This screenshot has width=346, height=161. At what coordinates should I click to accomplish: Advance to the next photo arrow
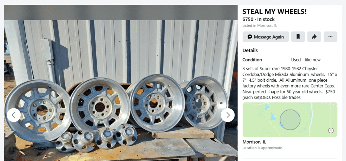[228, 115]
